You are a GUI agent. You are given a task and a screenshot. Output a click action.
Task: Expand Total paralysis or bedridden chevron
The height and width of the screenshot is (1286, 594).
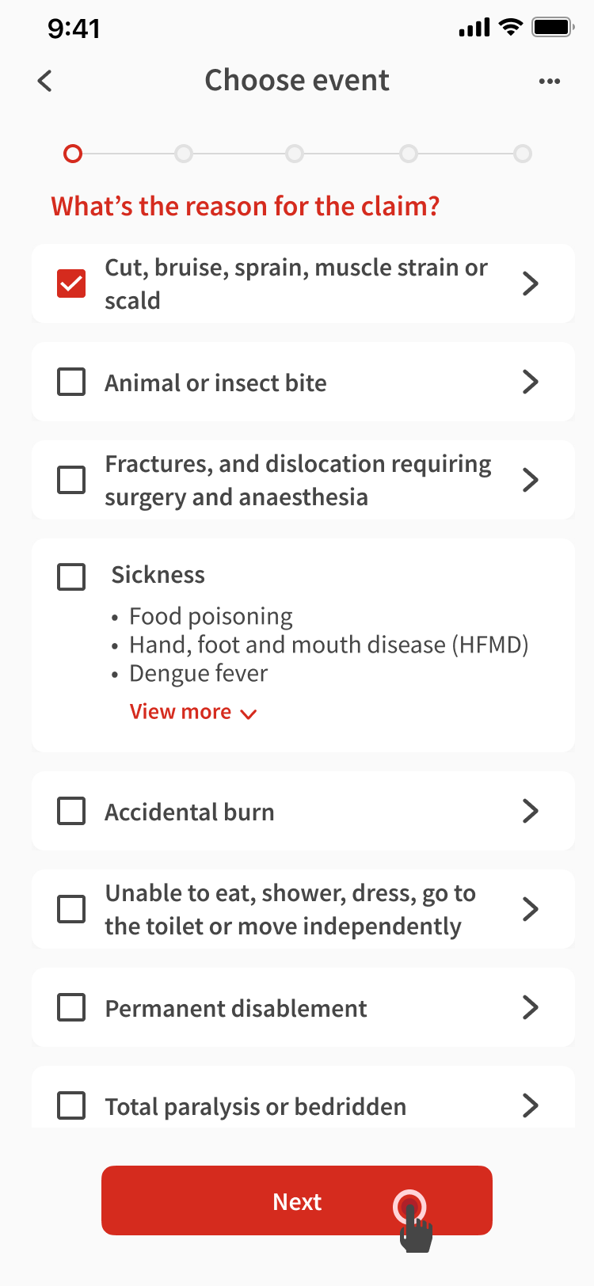(531, 1105)
